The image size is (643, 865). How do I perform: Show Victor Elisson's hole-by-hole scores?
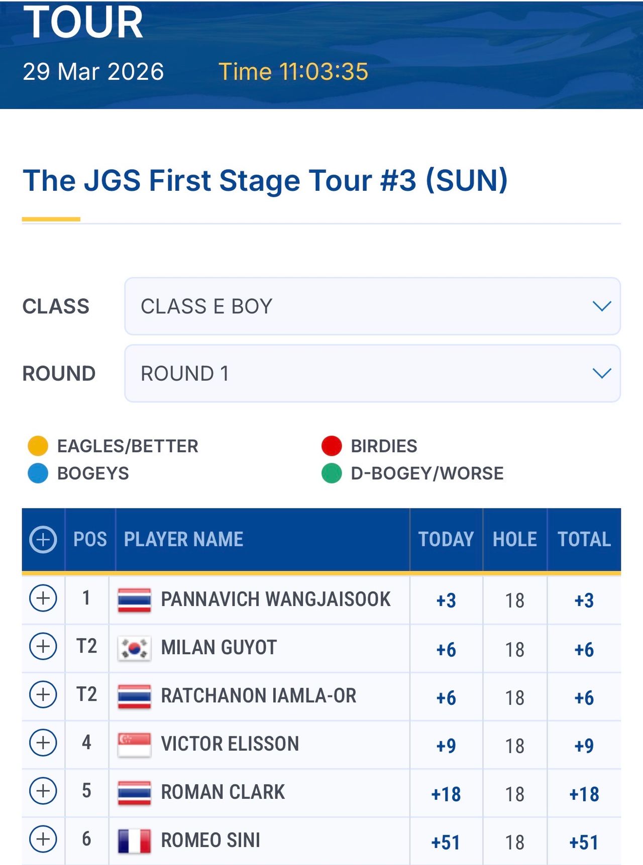click(43, 743)
